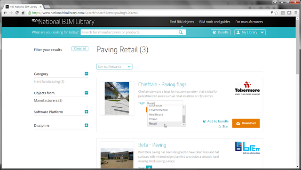This screenshot has width=301, height=170.
Task: Select Prison from tag list
Action: click(x=153, y=119)
